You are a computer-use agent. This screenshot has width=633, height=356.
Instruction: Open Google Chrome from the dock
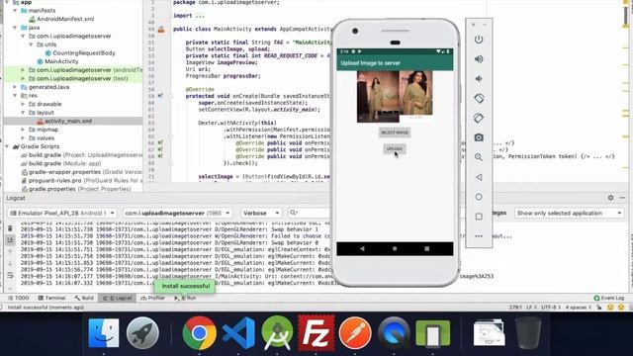(199, 333)
